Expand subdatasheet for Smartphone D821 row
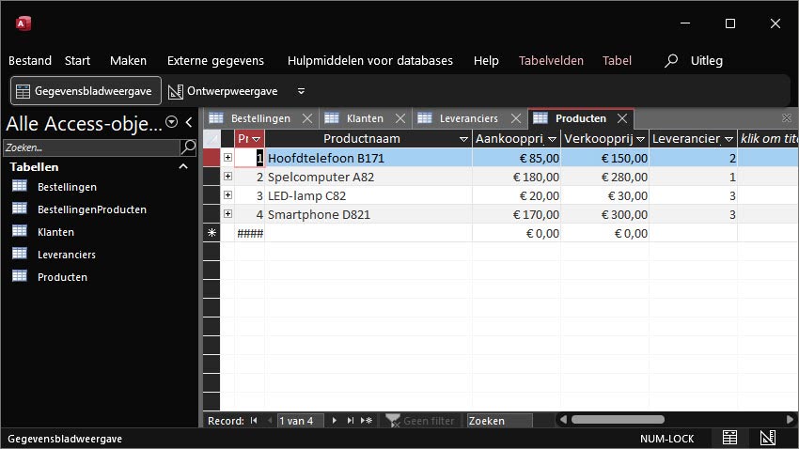The height and width of the screenshot is (449, 799). click(x=227, y=214)
